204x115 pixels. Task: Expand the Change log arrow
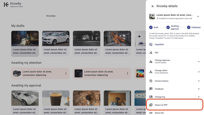coord(199,97)
